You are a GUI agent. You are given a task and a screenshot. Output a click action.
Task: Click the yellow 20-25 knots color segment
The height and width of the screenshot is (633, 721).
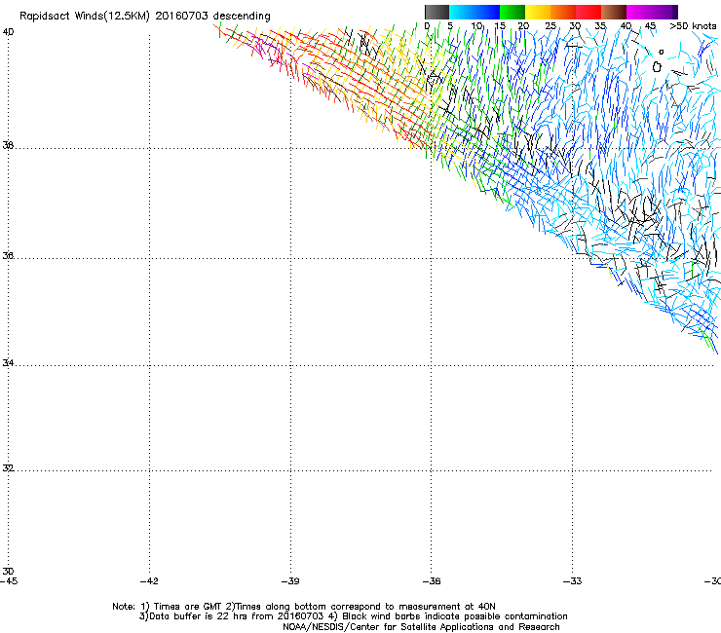pyautogui.click(x=538, y=12)
